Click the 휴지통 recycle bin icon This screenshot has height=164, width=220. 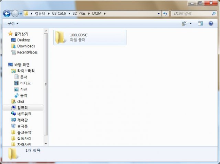[x=13, y=126]
